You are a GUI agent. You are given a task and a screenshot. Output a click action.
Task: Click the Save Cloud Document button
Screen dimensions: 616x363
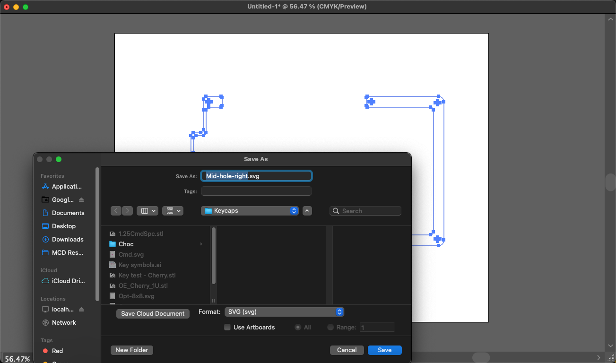152,313
